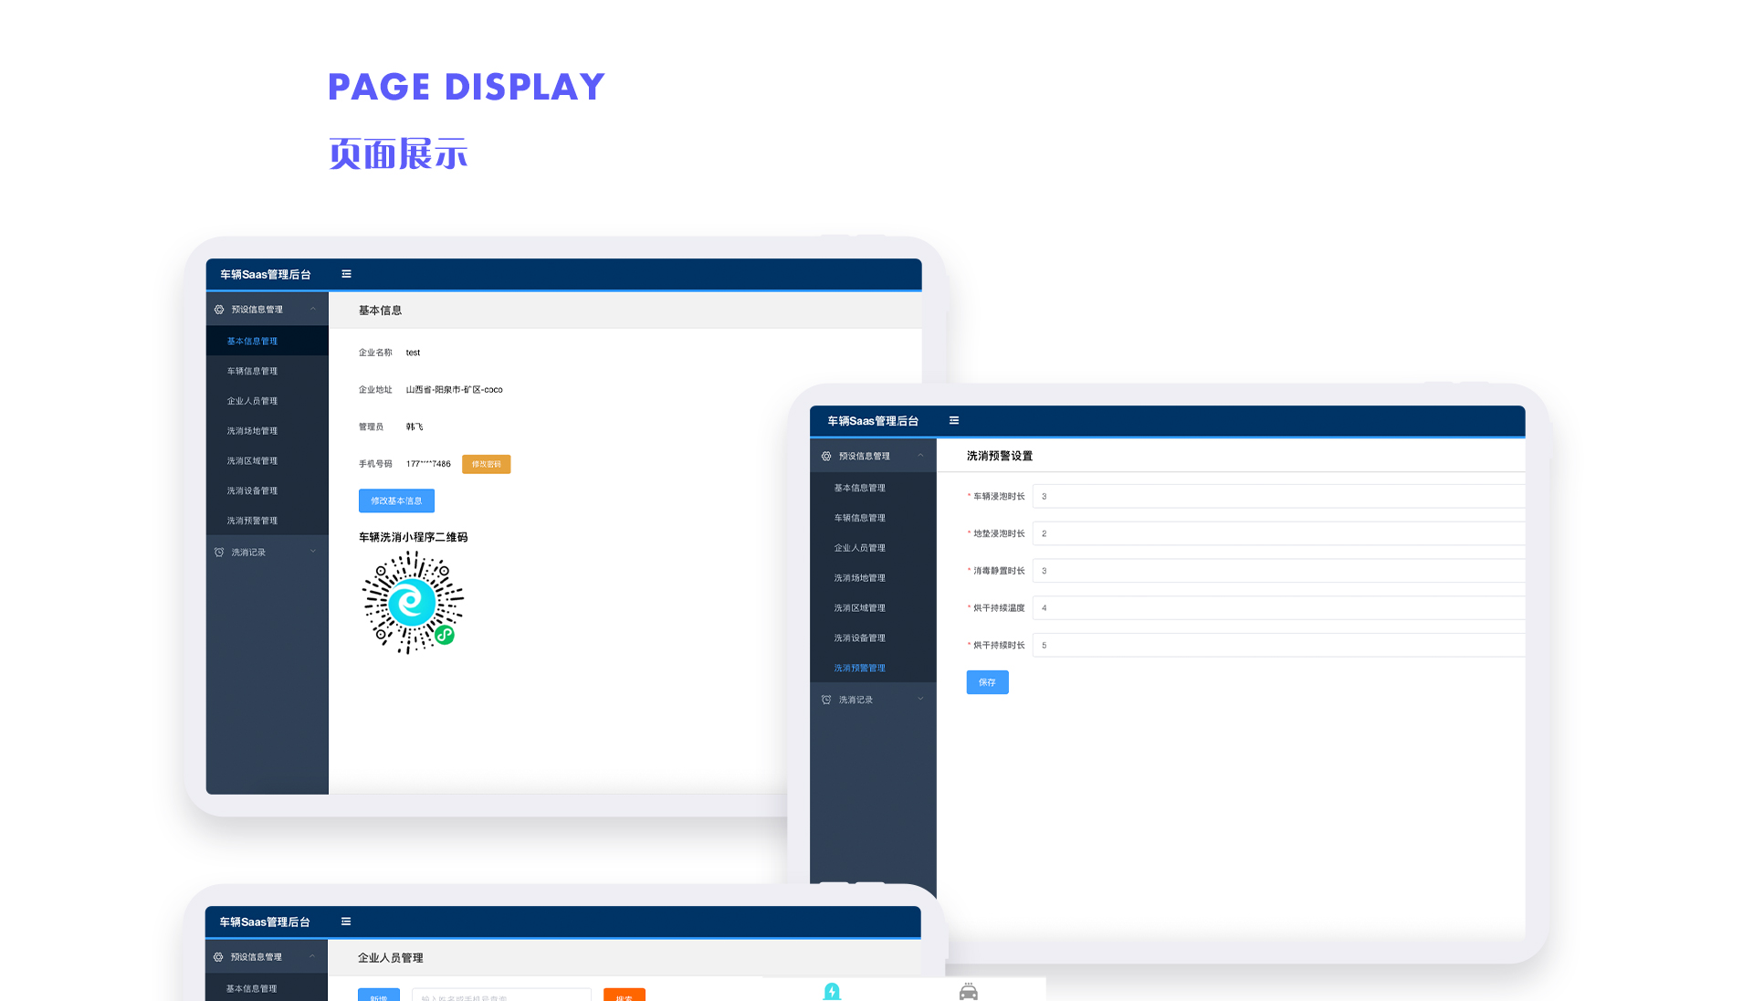Click the hamburger menu icon in the 基本信息 window header
Image resolution: width=1753 pixels, height=1001 pixels.
(x=346, y=274)
